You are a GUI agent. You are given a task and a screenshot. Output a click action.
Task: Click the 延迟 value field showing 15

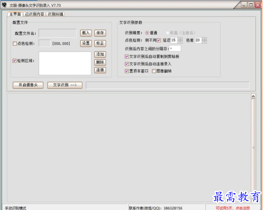174,40
